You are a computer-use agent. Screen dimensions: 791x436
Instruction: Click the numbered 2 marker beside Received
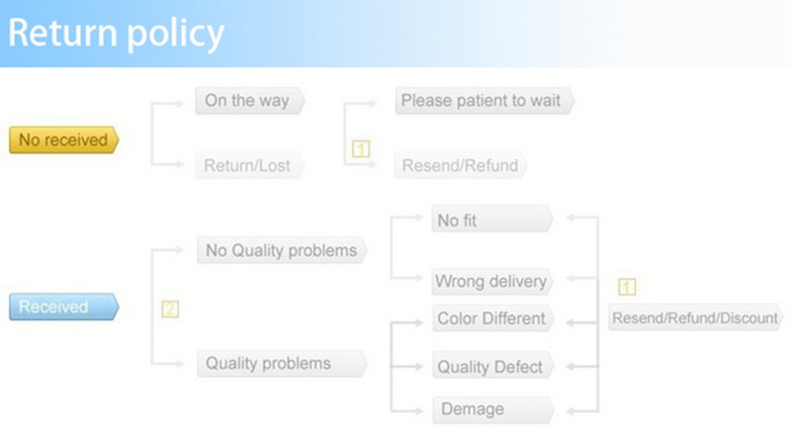[170, 308]
